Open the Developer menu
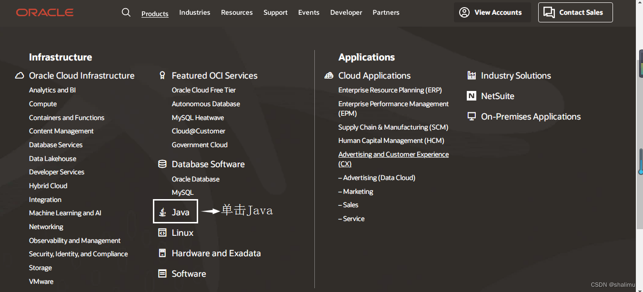 [346, 13]
